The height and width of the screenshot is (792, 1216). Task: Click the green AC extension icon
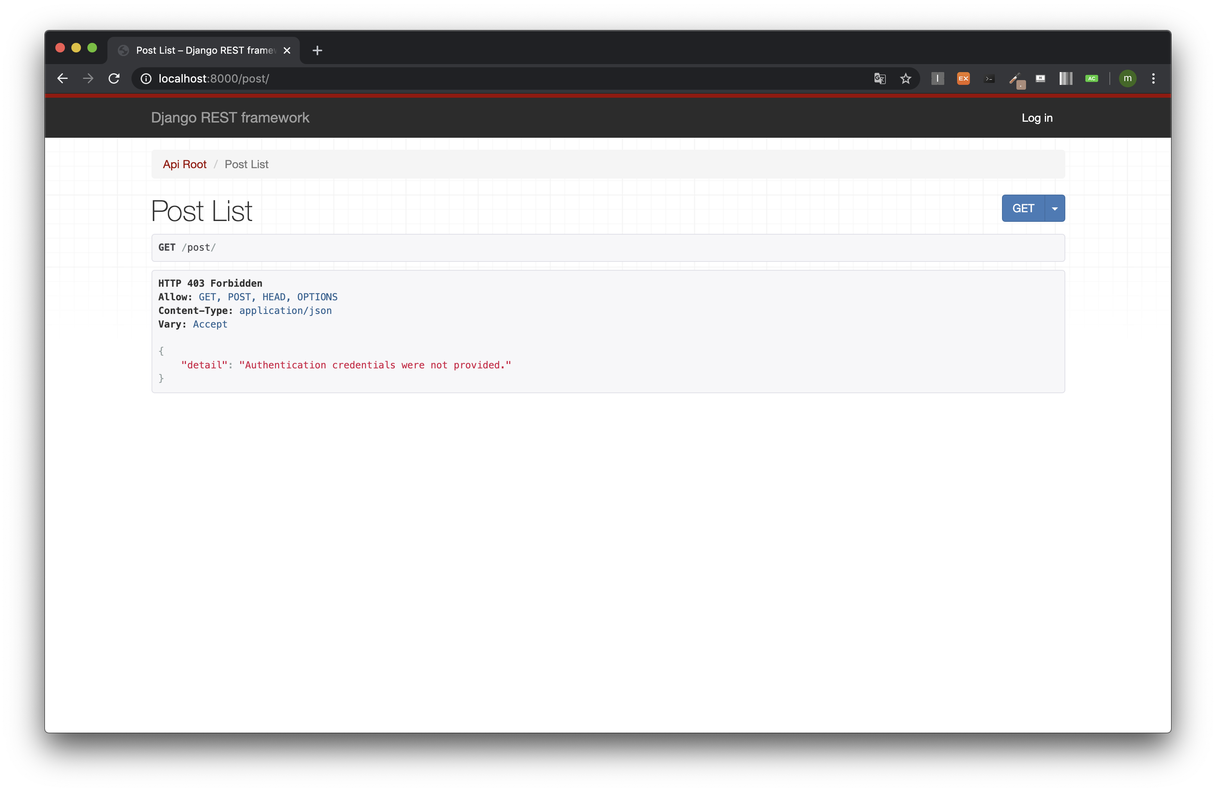[1091, 78]
